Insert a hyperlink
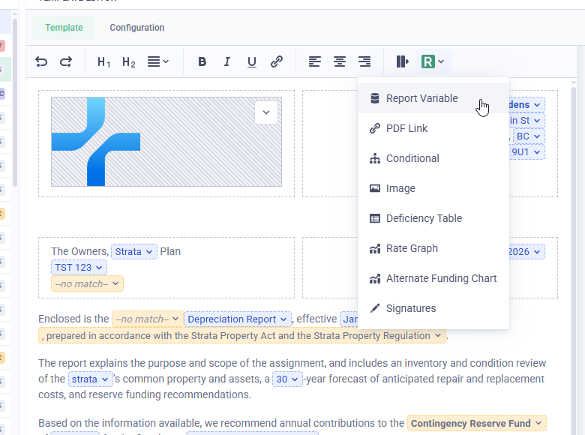Screen dimensions: 585x435 click(x=277, y=61)
